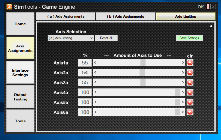Decrease Axis2a with left arrow
Viewport: 221px width, 140px height.
(x=95, y=73)
